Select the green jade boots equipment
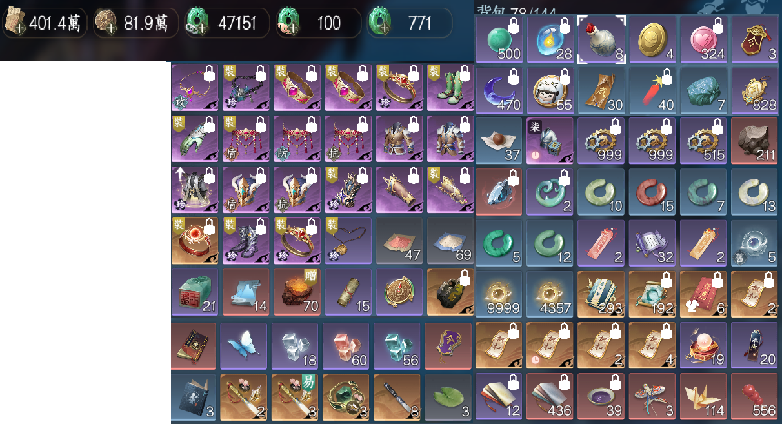 point(450,86)
